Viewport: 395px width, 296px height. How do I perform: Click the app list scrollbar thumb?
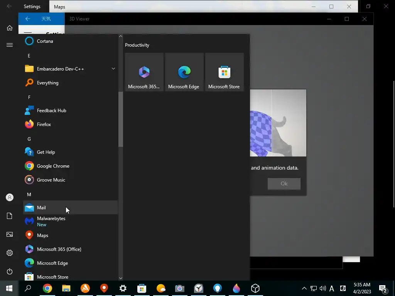click(121, 119)
